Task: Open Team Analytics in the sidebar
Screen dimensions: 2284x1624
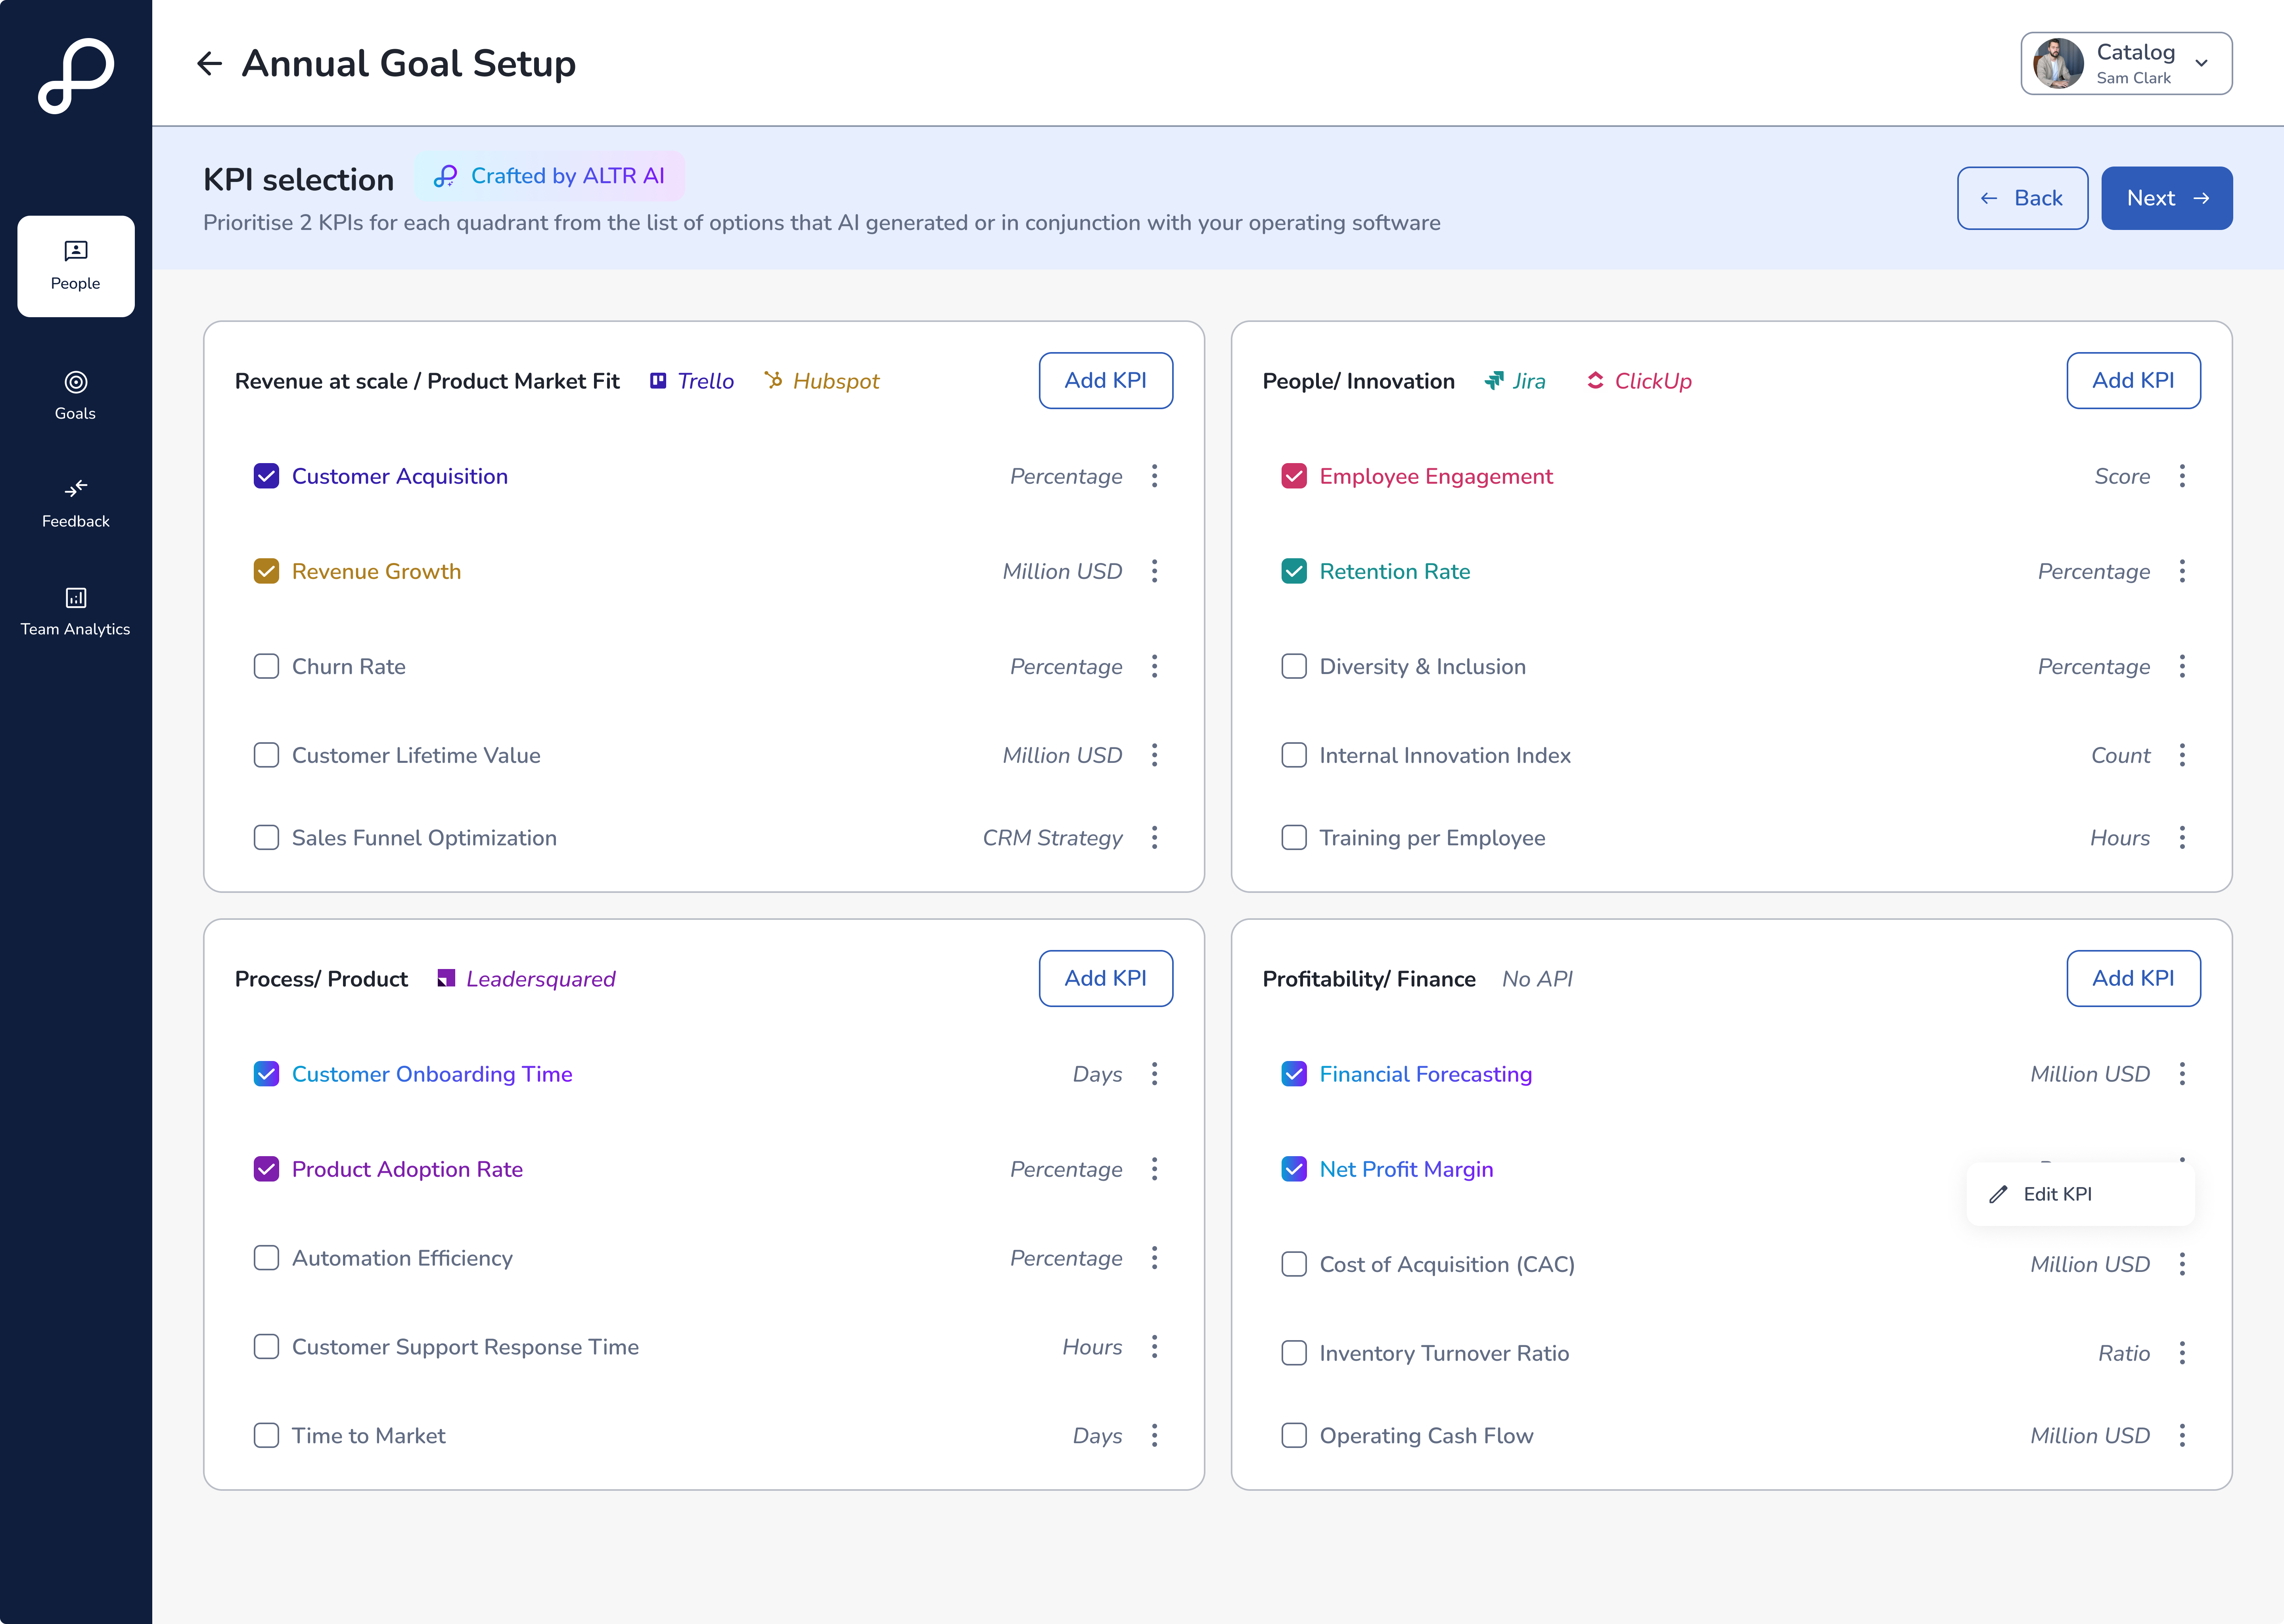Action: tap(75, 611)
